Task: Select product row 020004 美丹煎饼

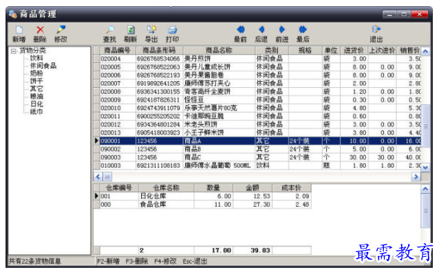Action: point(257,59)
